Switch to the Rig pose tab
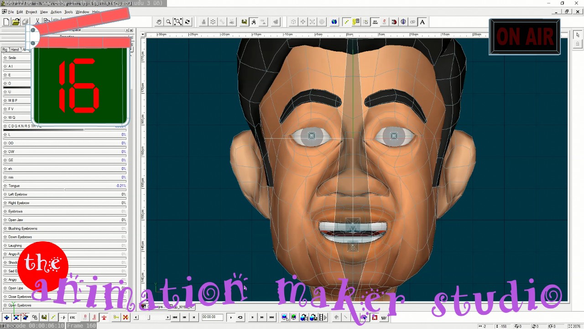Image resolution: width=584 pixels, height=329 pixels. pyautogui.click(x=5, y=49)
